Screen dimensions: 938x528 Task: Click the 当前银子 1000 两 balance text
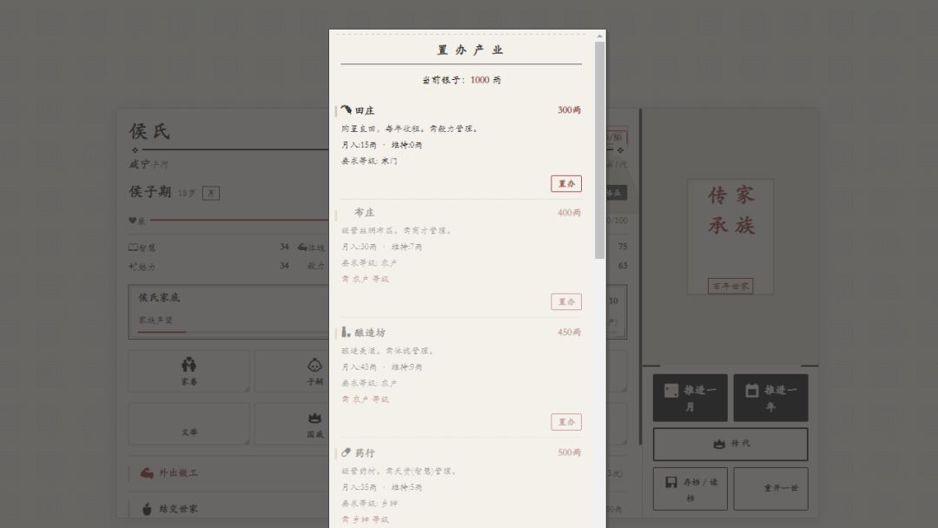tap(461, 80)
